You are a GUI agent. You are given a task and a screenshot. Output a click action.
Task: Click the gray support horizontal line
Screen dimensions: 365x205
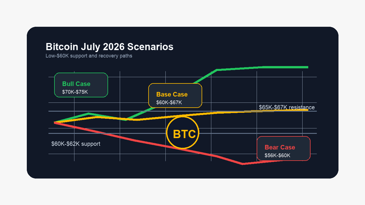(182, 133)
